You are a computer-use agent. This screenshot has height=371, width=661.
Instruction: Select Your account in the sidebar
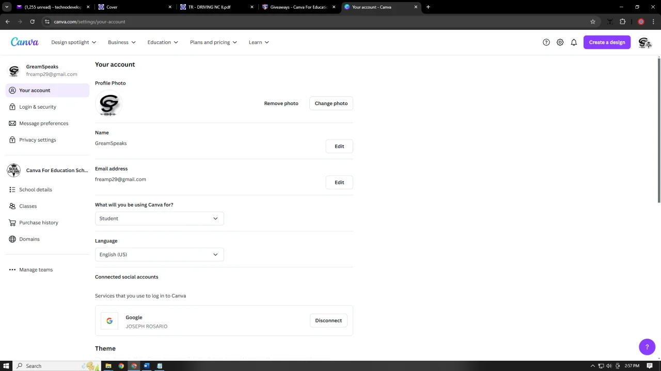[x=48, y=90]
